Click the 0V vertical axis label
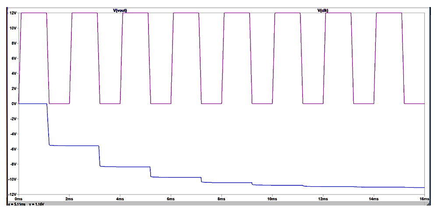 point(14,104)
